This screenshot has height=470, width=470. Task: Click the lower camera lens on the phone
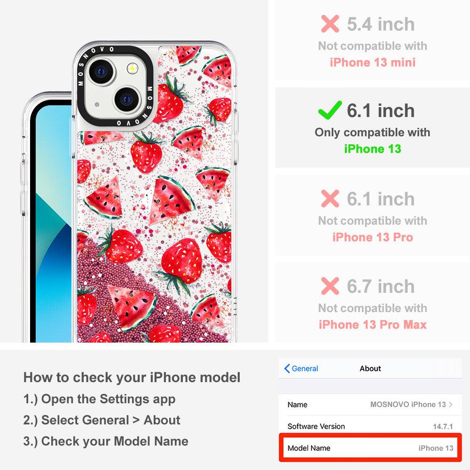click(127, 99)
